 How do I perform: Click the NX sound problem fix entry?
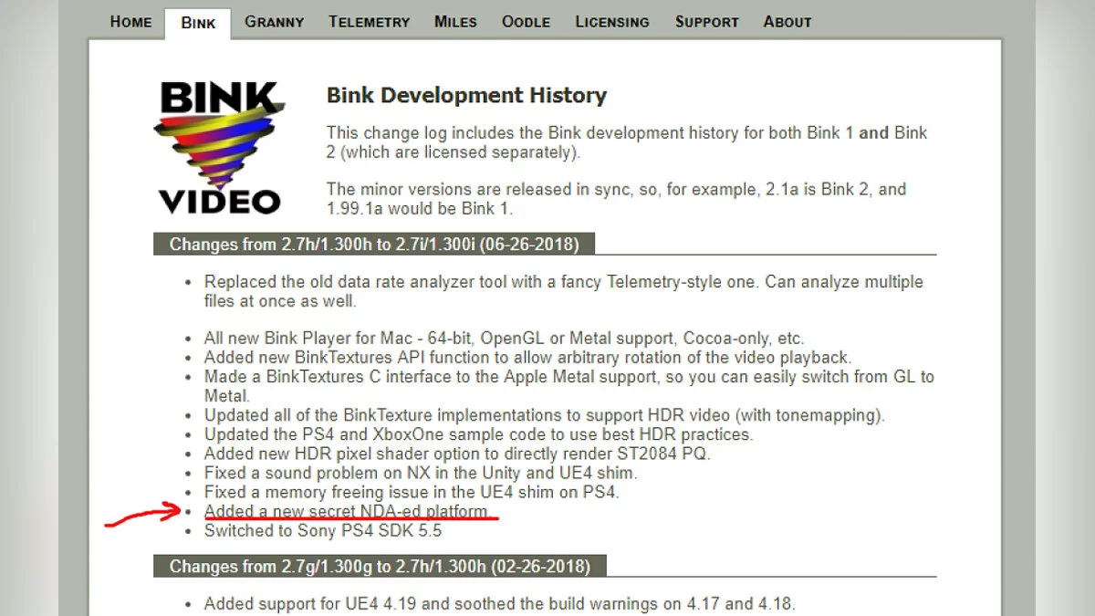point(421,473)
